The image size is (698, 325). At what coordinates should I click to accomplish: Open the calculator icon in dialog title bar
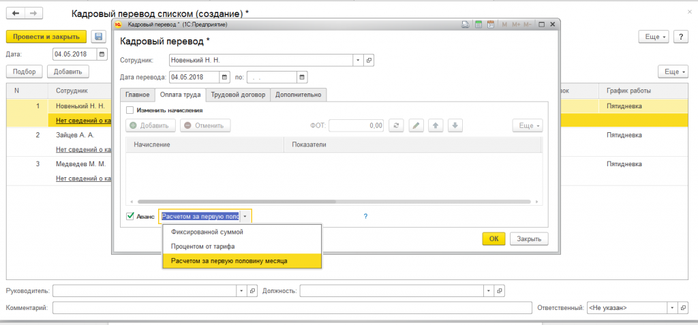coord(479,25)
